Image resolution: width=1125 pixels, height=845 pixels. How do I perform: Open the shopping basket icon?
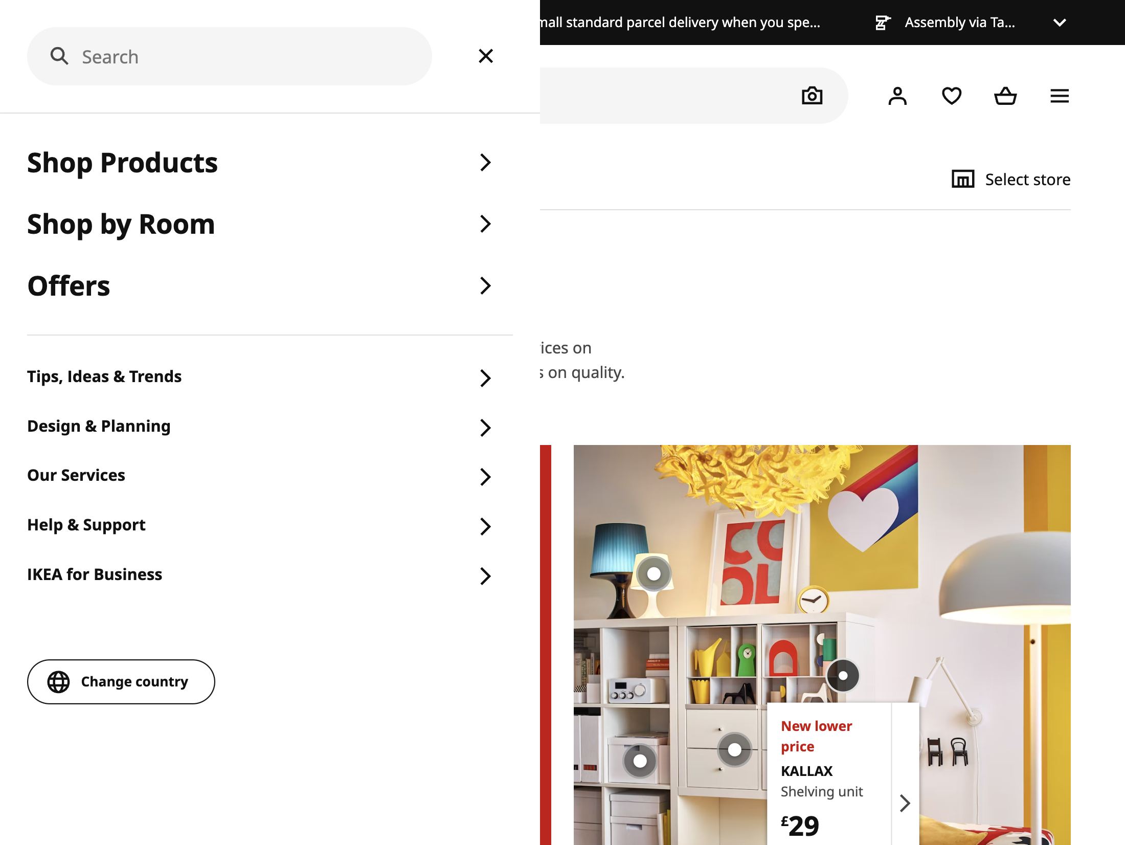coord(1005,96)
